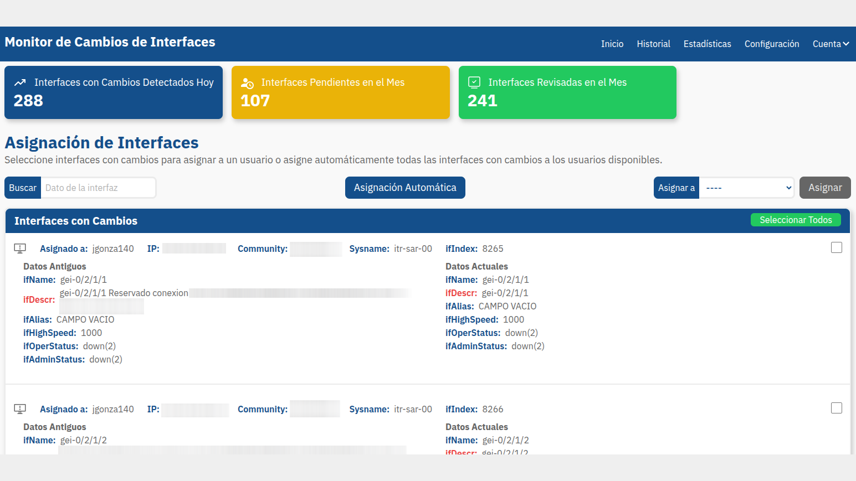This screenshot has width=856, height=481.
Task: Tick the checkbox for interface ifIndex 8266
Action: click(x=837, y=408)
